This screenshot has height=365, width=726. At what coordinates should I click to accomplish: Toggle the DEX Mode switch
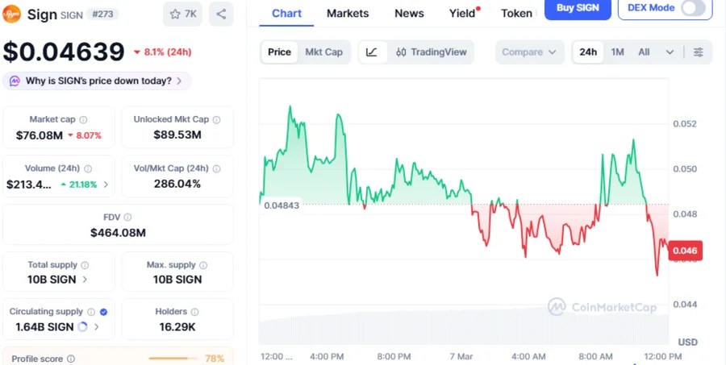696,8
